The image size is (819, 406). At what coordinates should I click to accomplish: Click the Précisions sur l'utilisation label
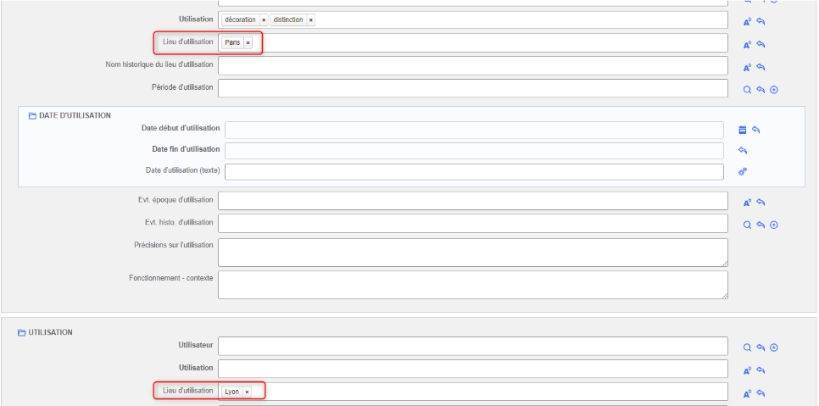coord(174,245)
